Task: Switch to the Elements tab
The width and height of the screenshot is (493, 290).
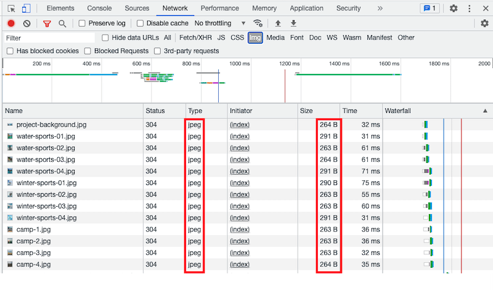Action: click(x=60, y=8)
